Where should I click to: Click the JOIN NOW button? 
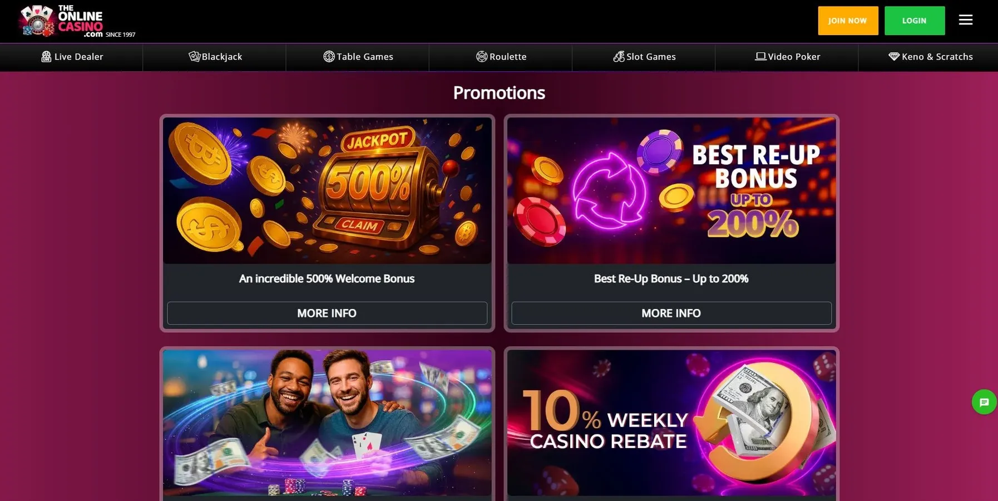pos(848,21)
